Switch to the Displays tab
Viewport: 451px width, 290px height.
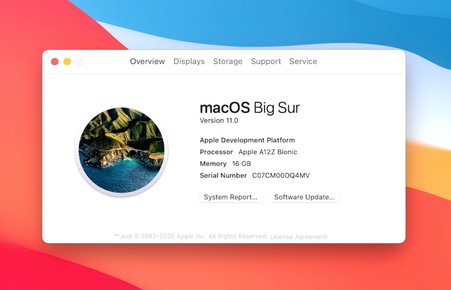[189, 61]
